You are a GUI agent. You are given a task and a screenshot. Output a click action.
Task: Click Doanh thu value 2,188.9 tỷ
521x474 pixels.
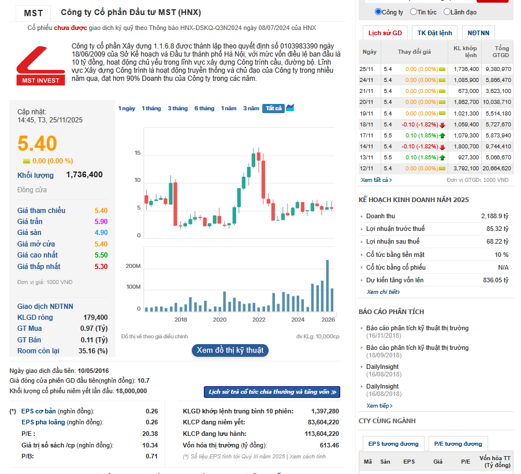(x=495, y=217)
